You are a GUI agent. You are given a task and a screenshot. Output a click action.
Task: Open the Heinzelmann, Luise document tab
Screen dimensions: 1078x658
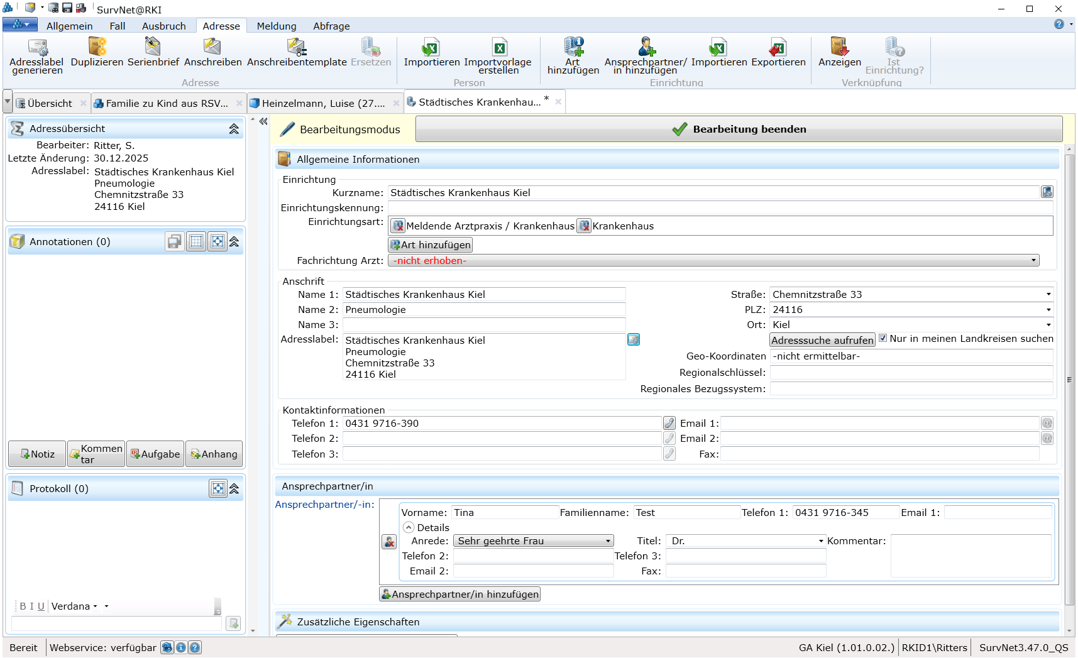tap(322, 104)
